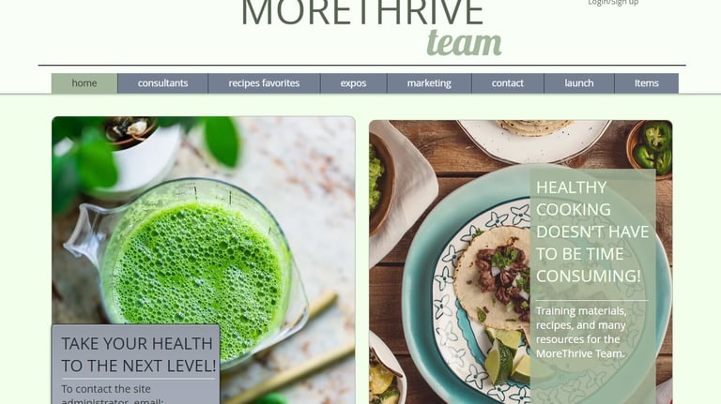Click the jalapeño bowl in the photo

650,148
